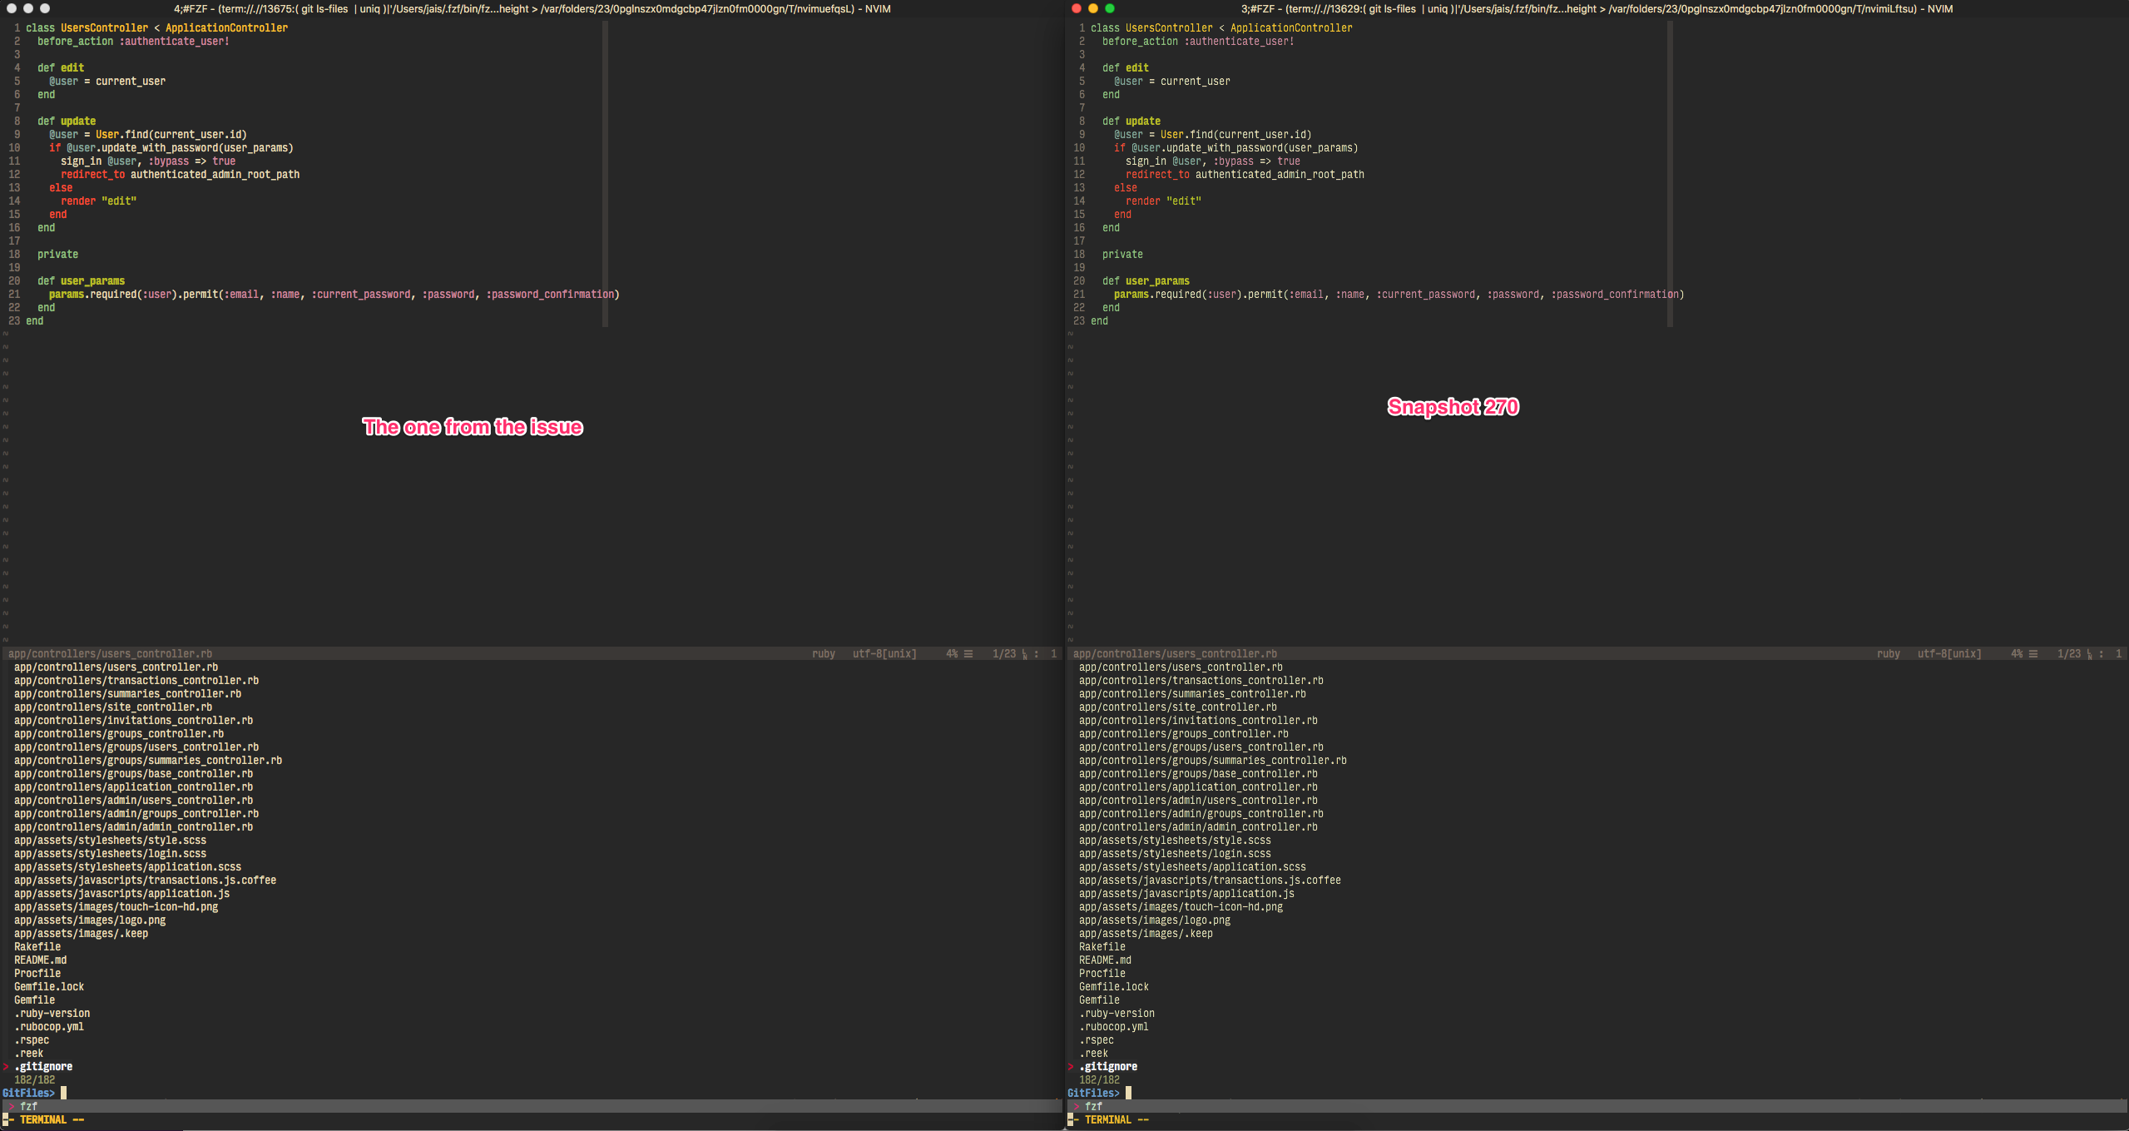The image size is (2129, 1131).
Task: Select Procfile in right window list
Action: (1102, 973)
